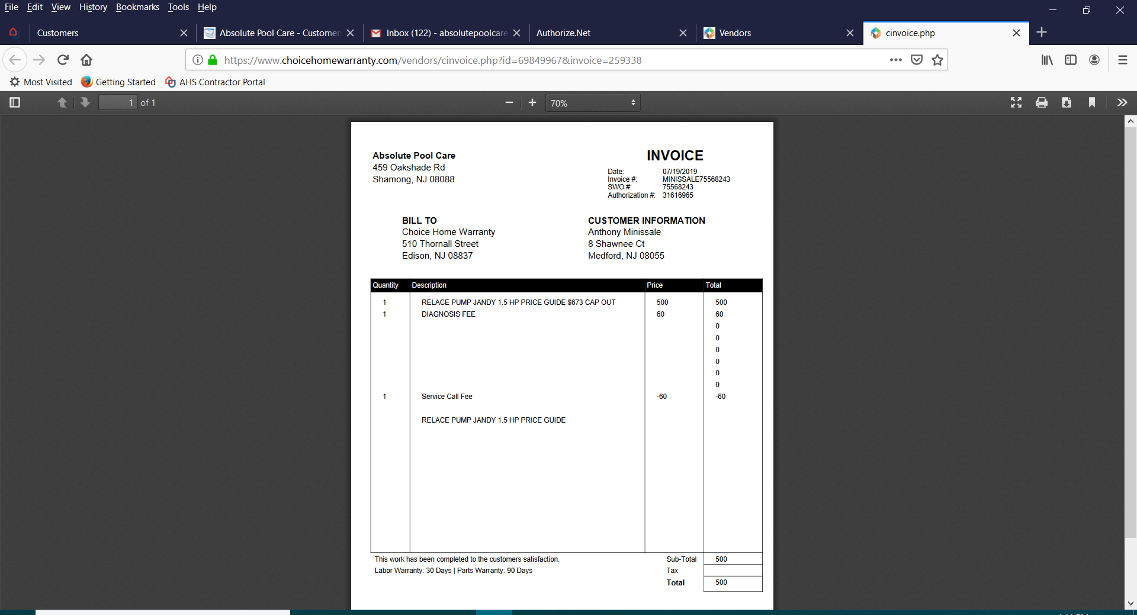This screenshot has width=1137, height=615.
Task: Open the 70% zoom level dropdown
Action: tap(593, 103)
